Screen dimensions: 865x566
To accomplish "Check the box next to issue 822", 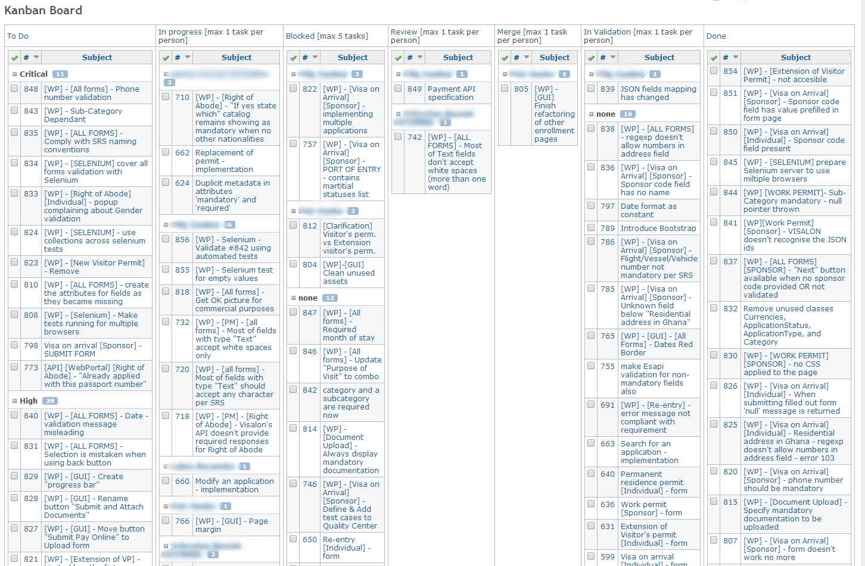I will pyautogui.click(x=293, y=88).
